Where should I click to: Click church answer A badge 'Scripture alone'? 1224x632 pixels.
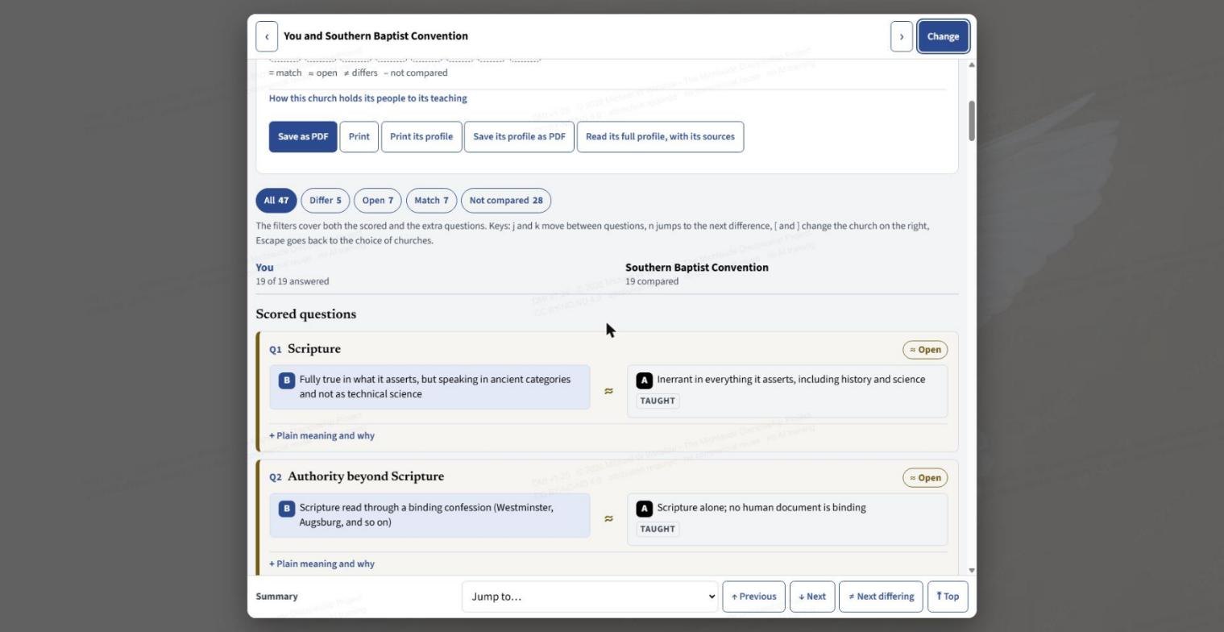(645, 509)
